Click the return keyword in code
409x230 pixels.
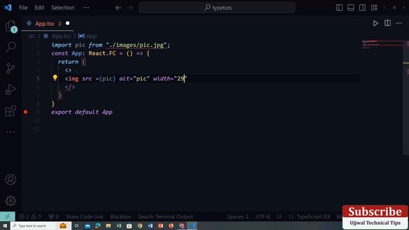pyautogui.click(x=68, y=62)
